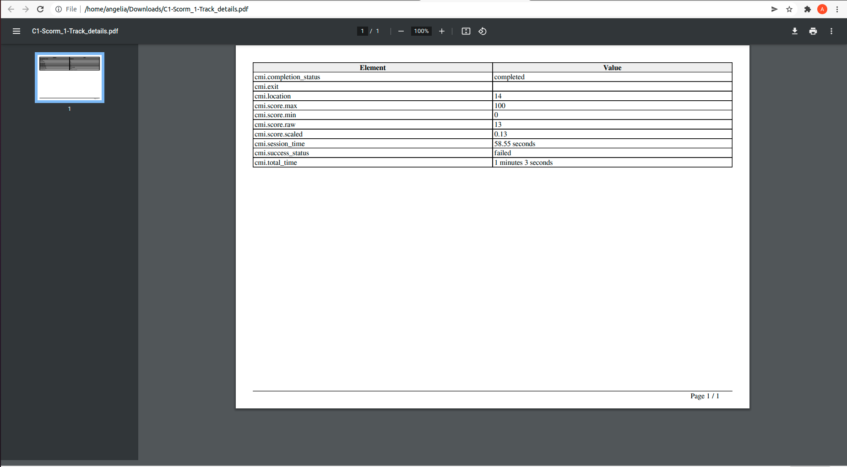Open the Chrome three-dot menu
Screen dimensions: 847x467
click(837, 9)
